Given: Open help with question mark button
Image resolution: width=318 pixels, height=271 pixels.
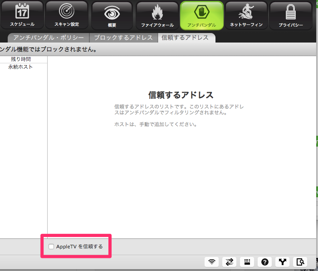Looking at the screenshot, I should tap(264, 262).
